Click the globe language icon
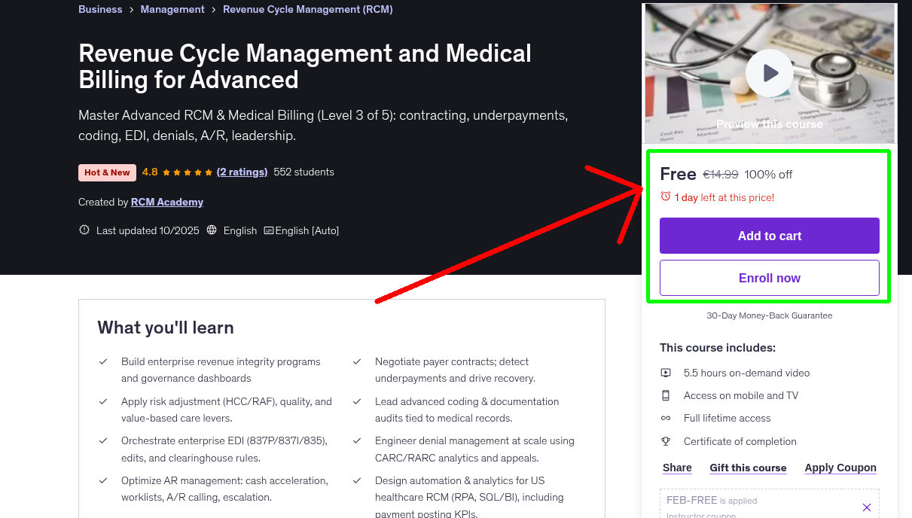The width and height of the screenshot is (912, 518). 212,230
